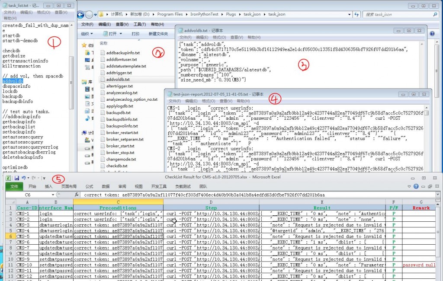This screenshot has height=281, width=443.
Task: Click the Excel help question mark icon
Action: click(416, 187)
